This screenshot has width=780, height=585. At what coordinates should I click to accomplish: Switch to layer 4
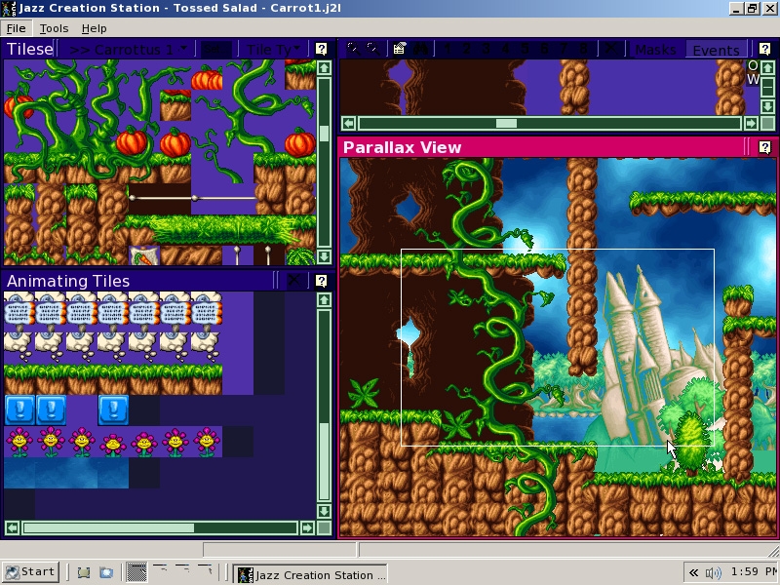pyautogui.click(x=505, y=49)
